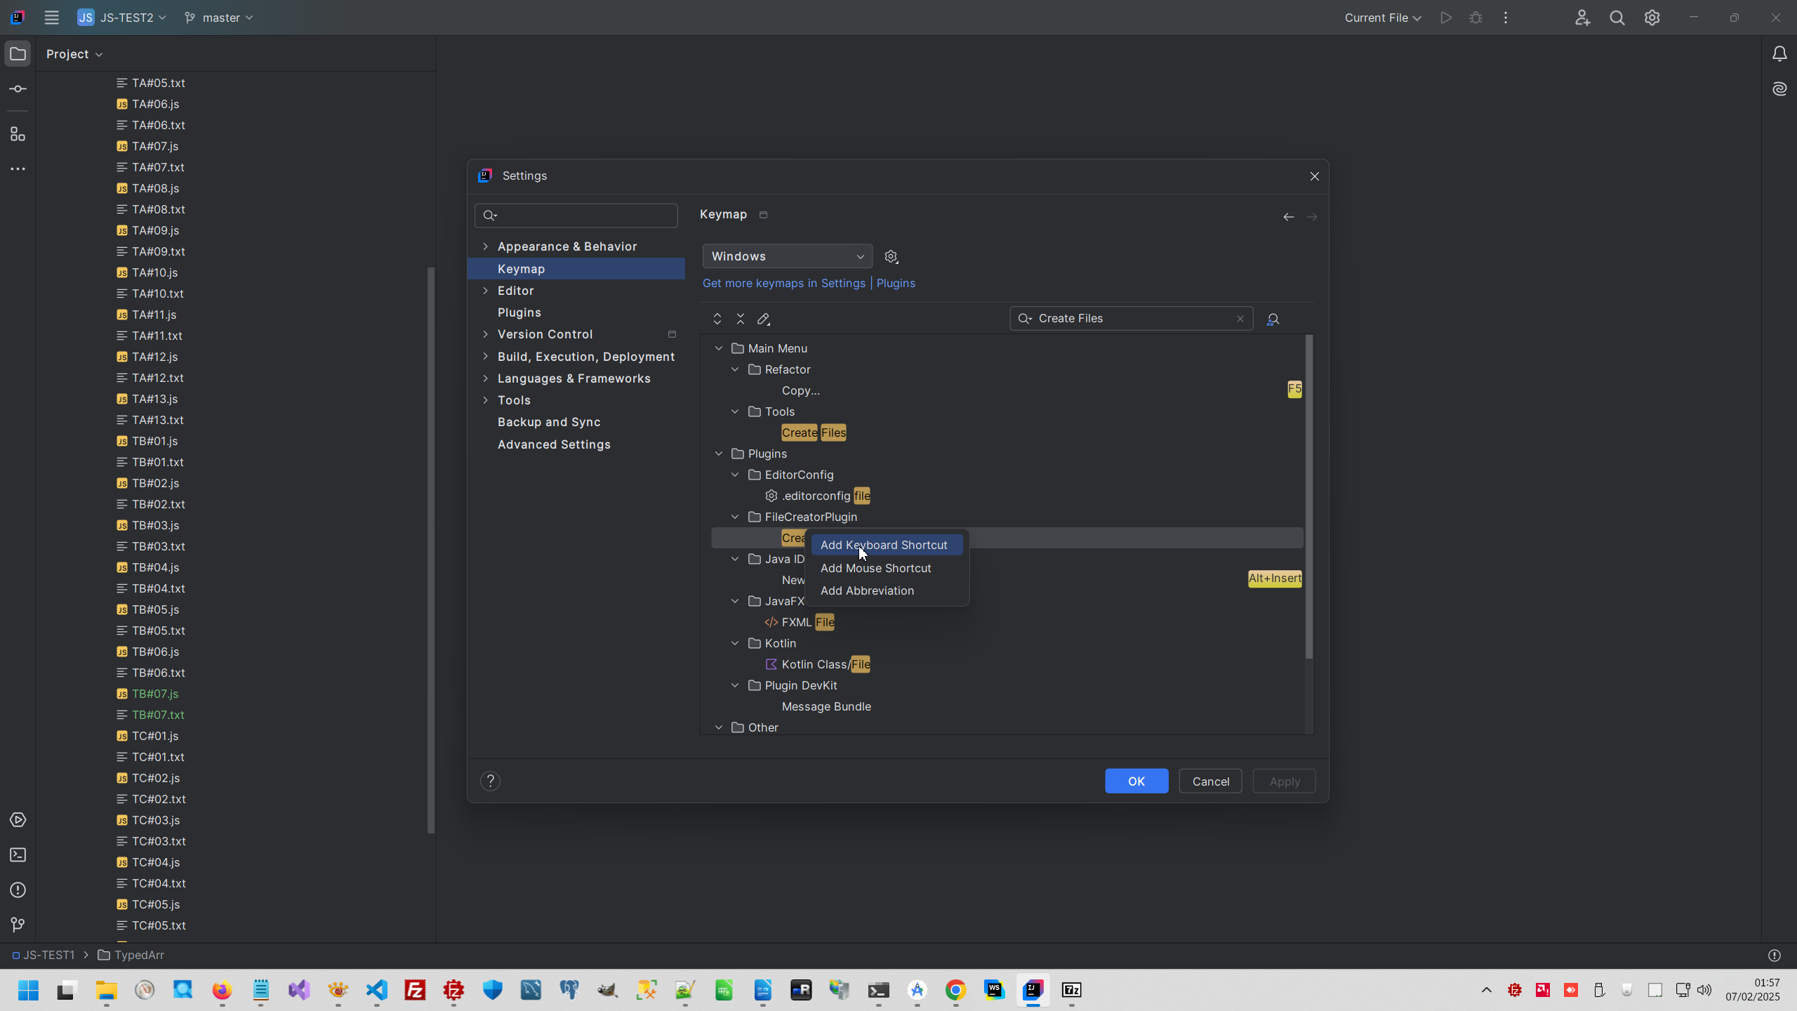Open the Structure tool window icon
This screenshot has height=1011, width=1797.
(x=18, y=134)
